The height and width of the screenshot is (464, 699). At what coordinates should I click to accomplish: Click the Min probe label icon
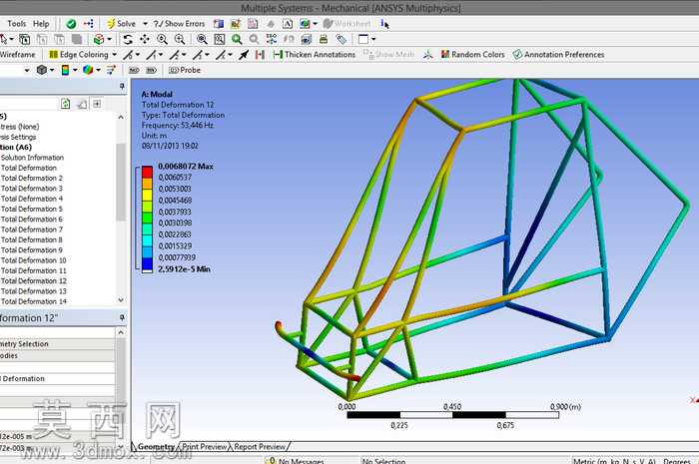(x=152, y=70)
